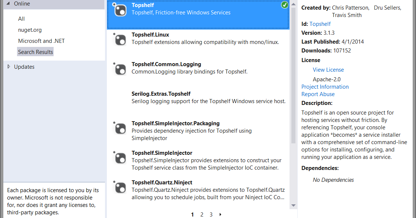Click the package list scrollbar down arrow
This screenshot has width=416, height=218.
point(294,205)
